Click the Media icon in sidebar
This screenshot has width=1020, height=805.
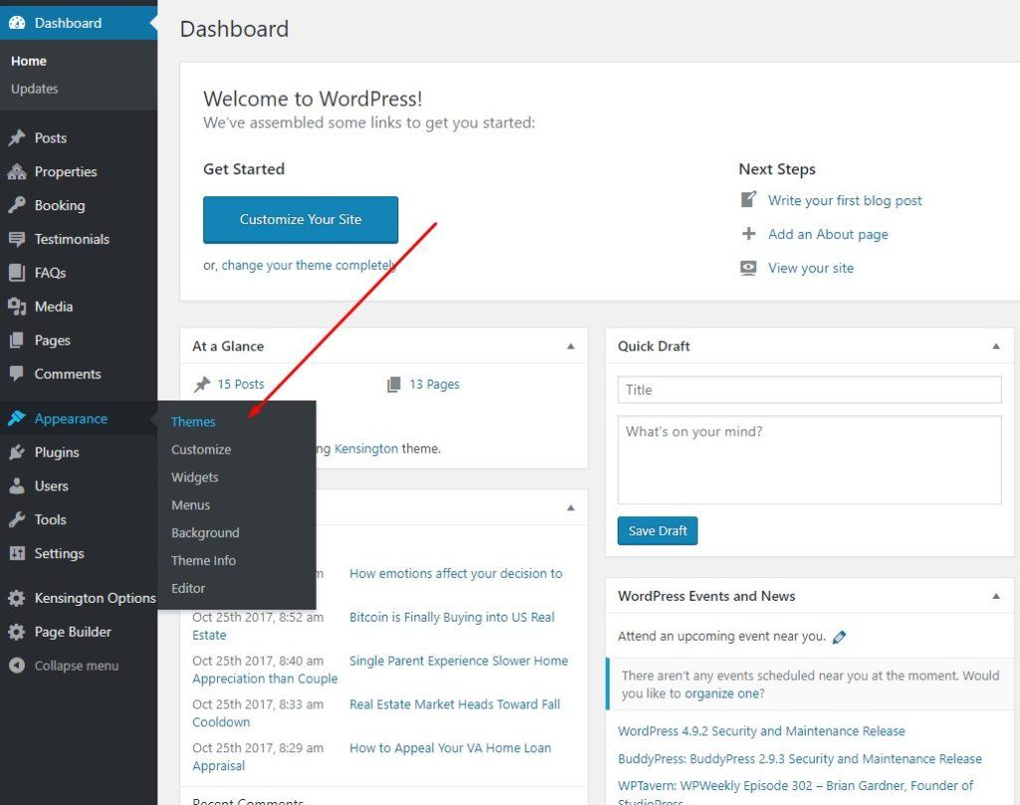pyautogui.click(x=17, y=307)
